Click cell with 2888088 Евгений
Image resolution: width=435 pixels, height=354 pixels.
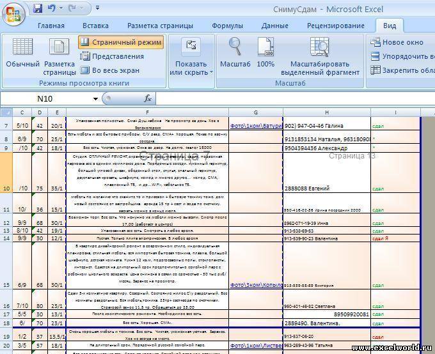pos(327,173)
